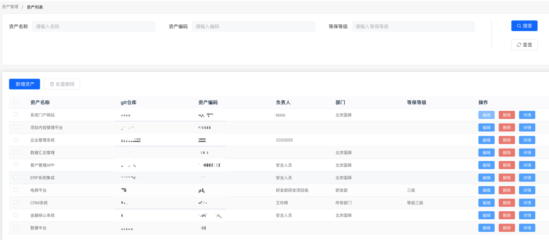549x240 pixels.
Task: Click the 批量删除 button
Action: pos(62,84)
